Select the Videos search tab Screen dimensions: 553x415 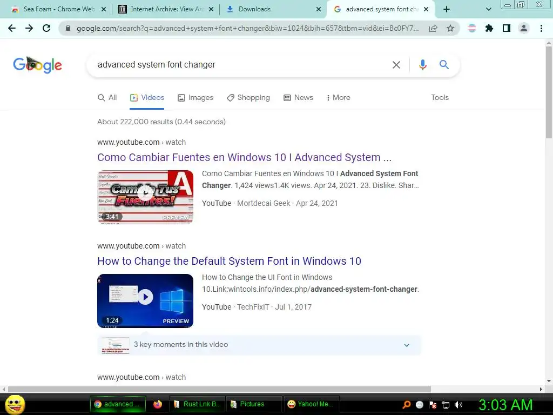(147, 97)
